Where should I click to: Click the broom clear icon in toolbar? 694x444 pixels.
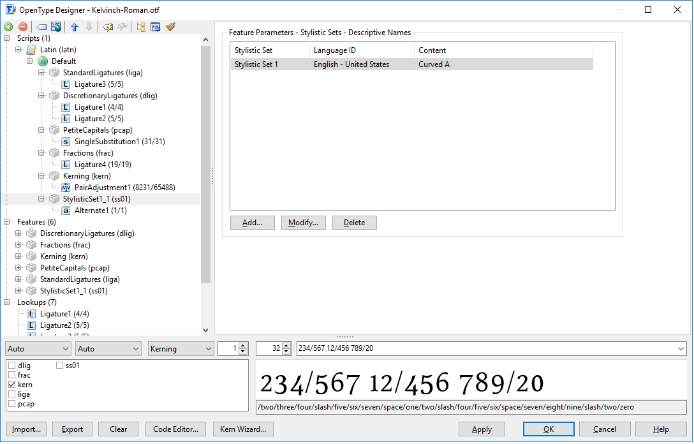point(170,27)
